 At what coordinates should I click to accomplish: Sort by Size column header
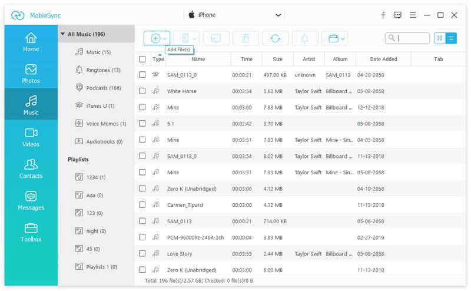[277, 59]
